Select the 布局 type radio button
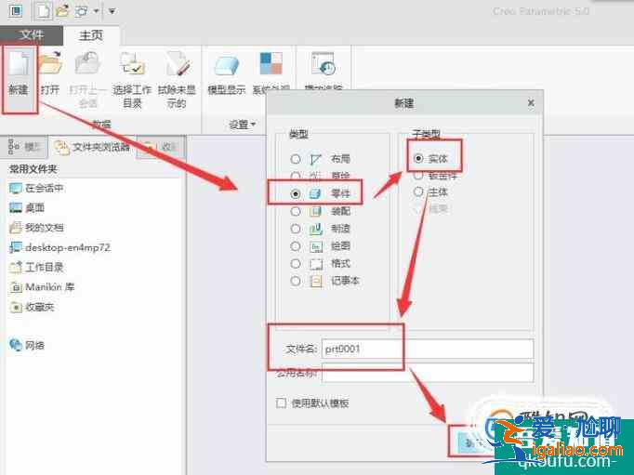The image size is (634, 475). [296, 159]
